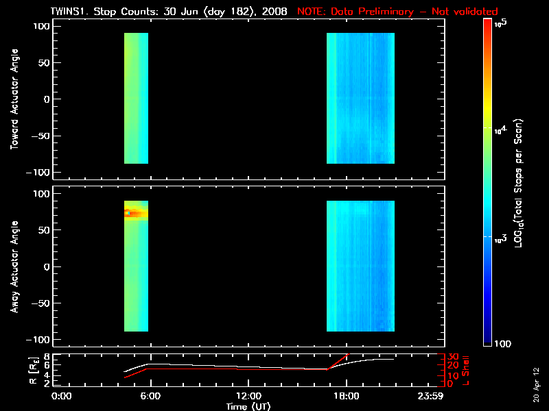The width and height of the screenshot is (549, 411).
Task: Click the green data strip in Toward panel
Action: [136, 98]
